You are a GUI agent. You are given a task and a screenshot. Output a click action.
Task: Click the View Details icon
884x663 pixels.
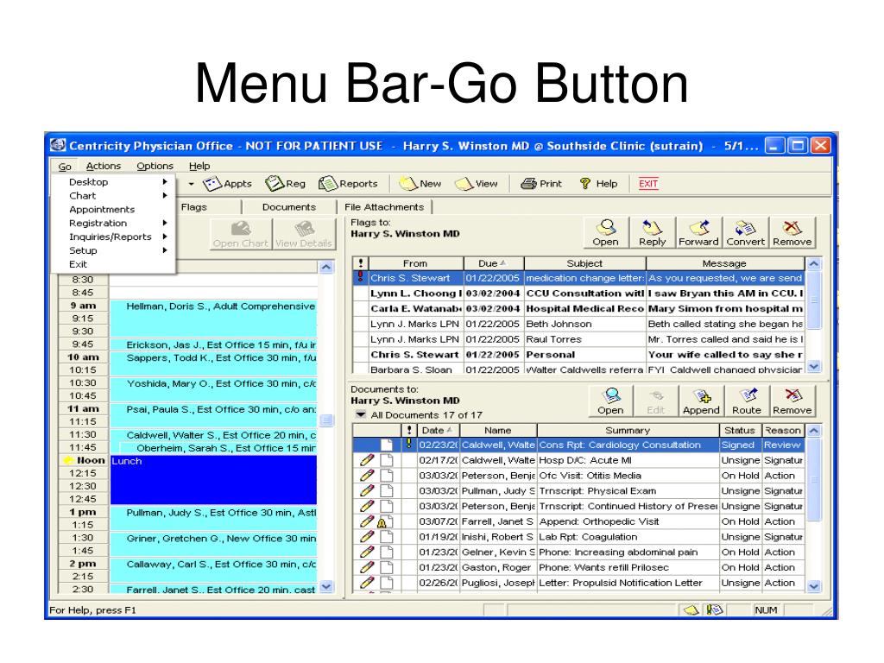304,234
